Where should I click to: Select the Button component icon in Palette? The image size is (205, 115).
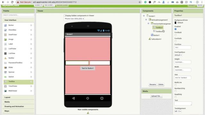pos(5,25)
